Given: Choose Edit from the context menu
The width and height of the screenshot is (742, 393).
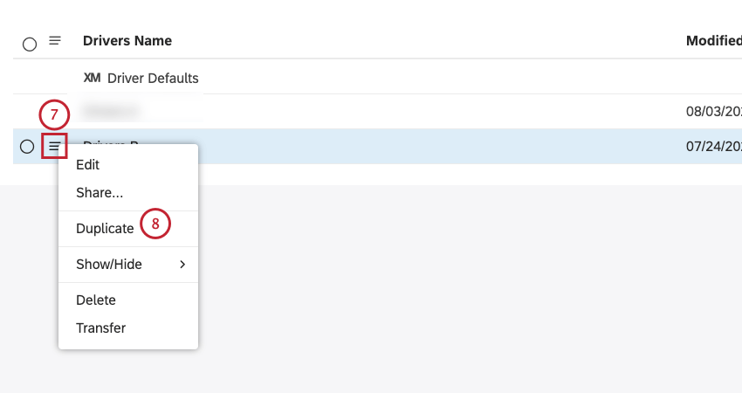Looking at the screenshot, I should (87, 165).
